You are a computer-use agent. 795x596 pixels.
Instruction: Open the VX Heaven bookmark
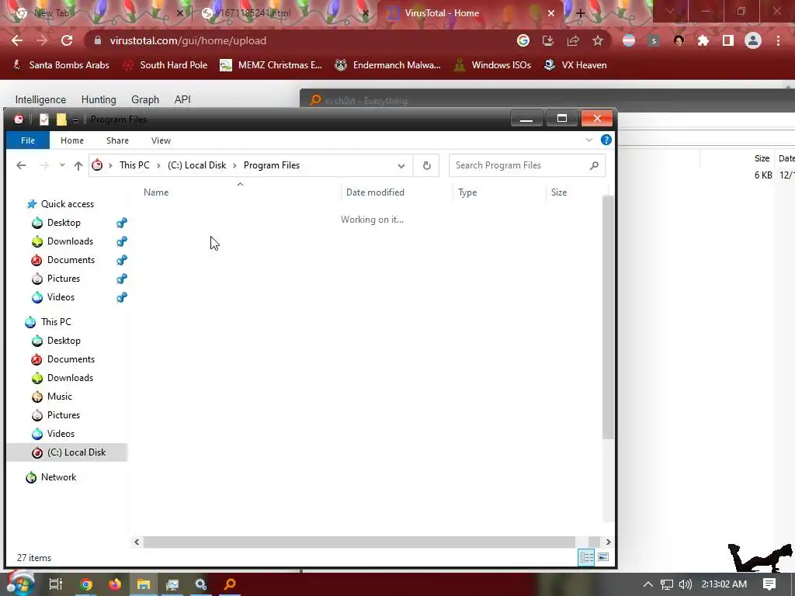point(575,65)
